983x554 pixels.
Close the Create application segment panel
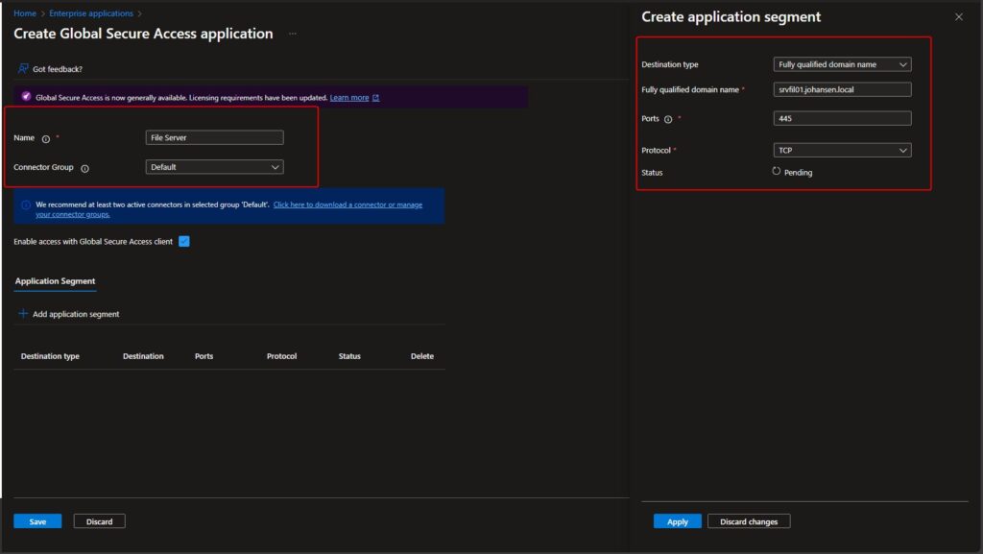pyautogui.click(x=959, y=17)
